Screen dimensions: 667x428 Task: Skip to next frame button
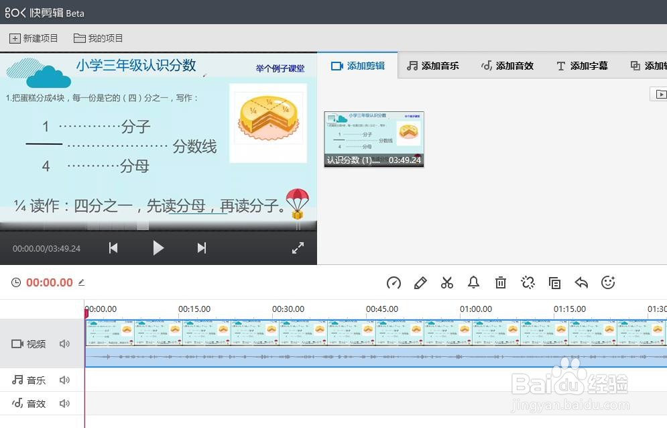click(202, 248)
